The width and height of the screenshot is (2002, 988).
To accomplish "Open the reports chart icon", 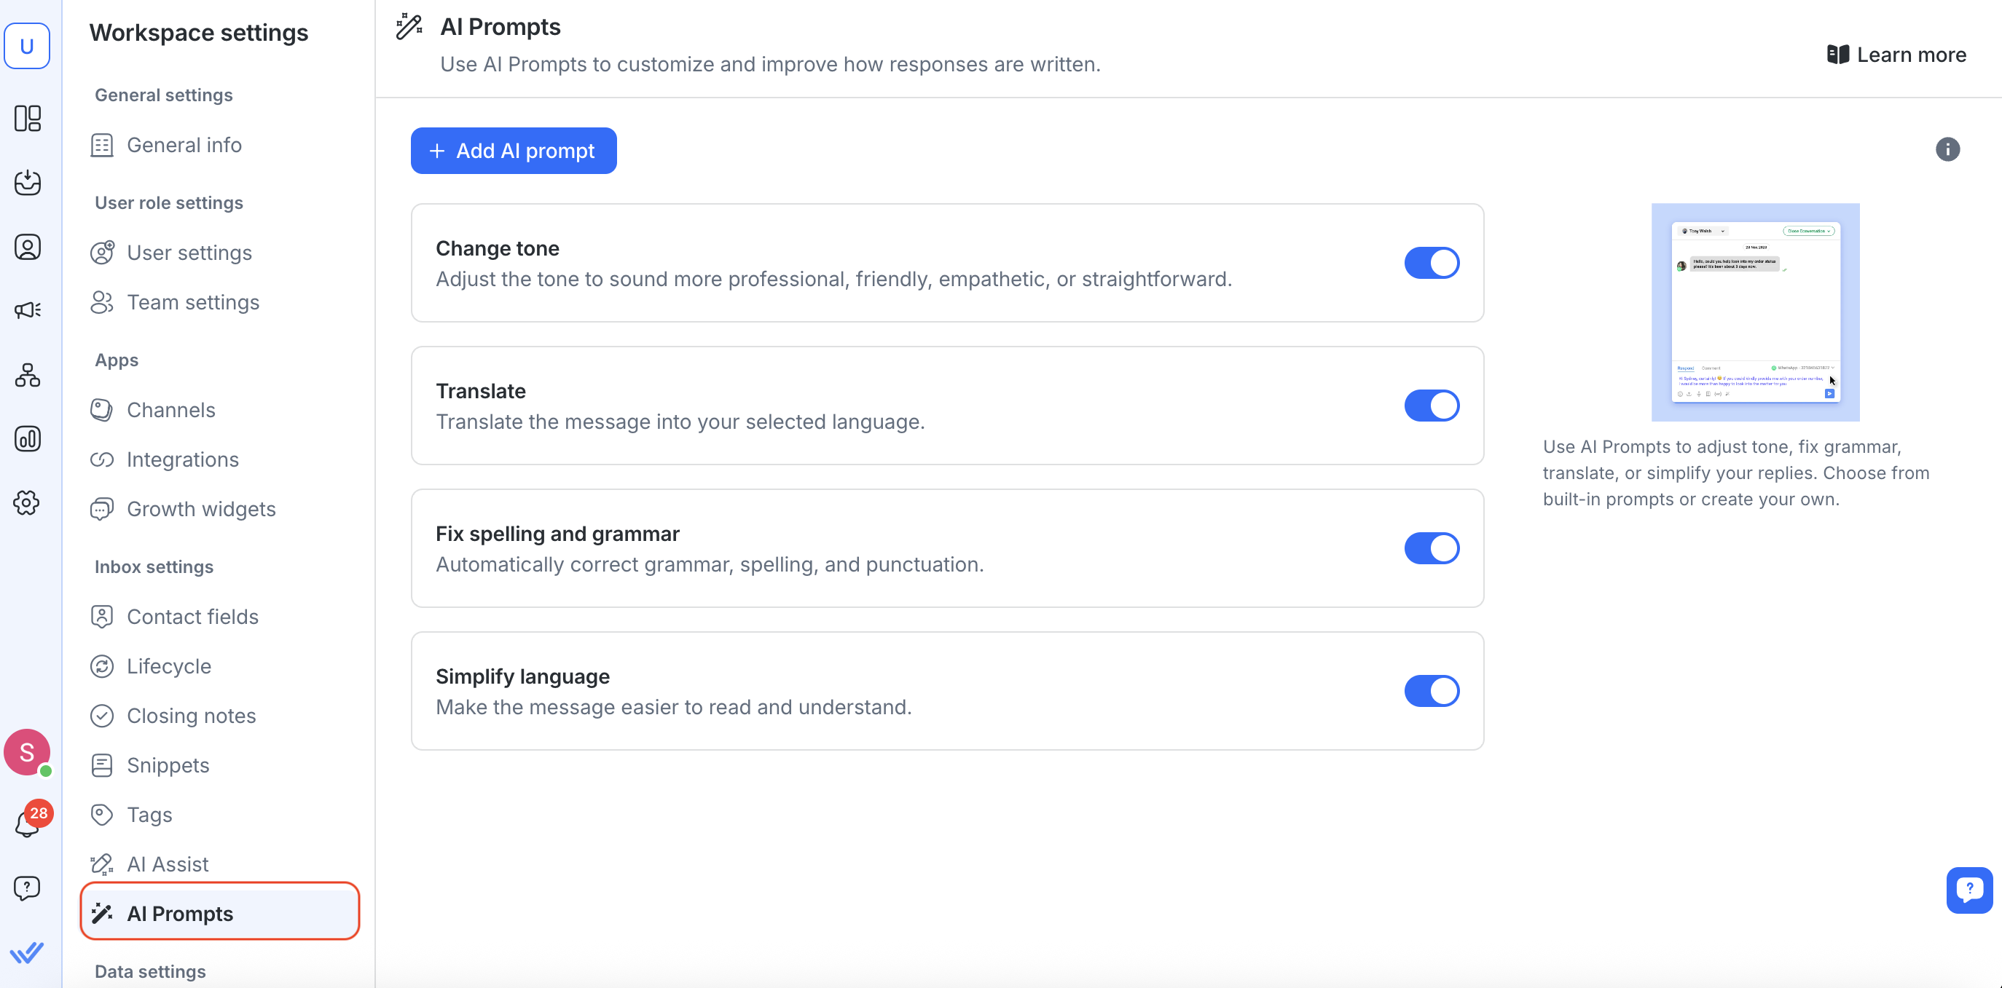I will pyautogui.click(x=27, y=439).
